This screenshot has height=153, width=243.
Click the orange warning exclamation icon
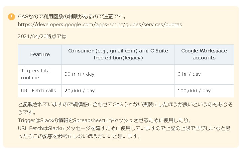click(x=12, y=17)
